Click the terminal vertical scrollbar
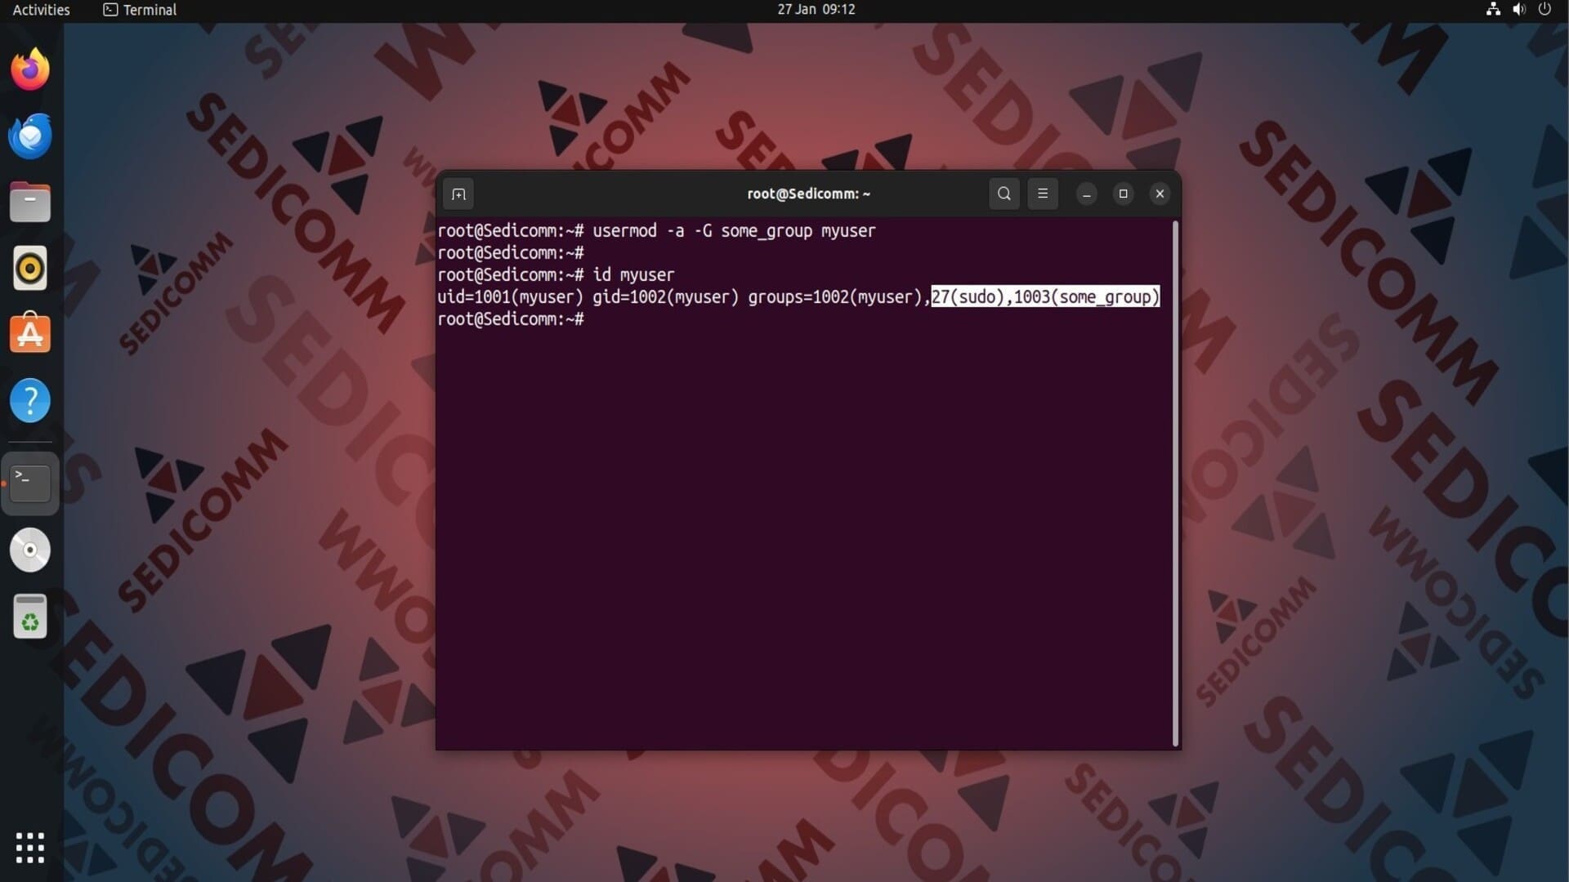Viewport: 1569px width, 882px height. click(1175, 482)
